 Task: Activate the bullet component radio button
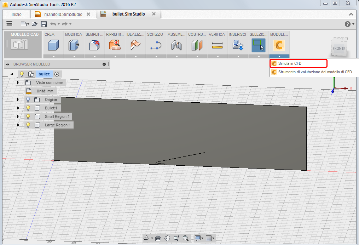point(57,74)
